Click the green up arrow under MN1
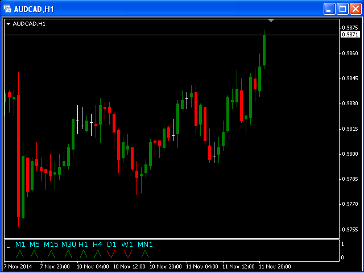Viewport: 364px width, 273px height. [145, 254]
